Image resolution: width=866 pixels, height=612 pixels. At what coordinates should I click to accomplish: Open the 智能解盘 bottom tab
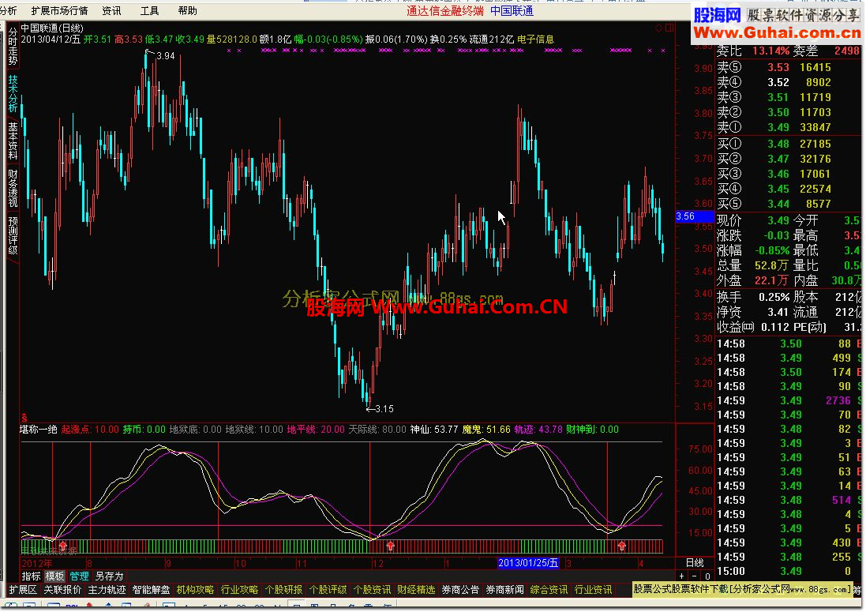[x=151, y=590]
